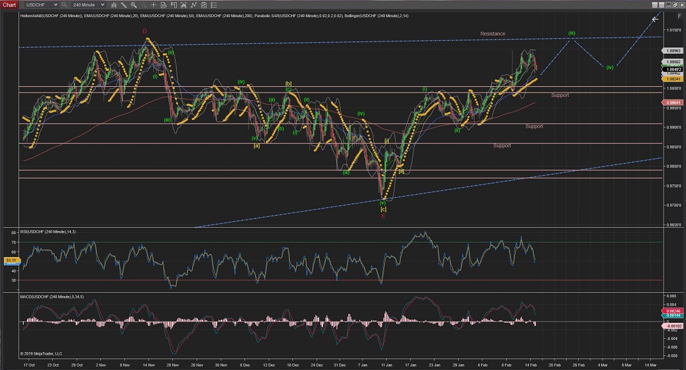Open the data box icon
This screenshot has width=686, height=370.
pos(163,5)
